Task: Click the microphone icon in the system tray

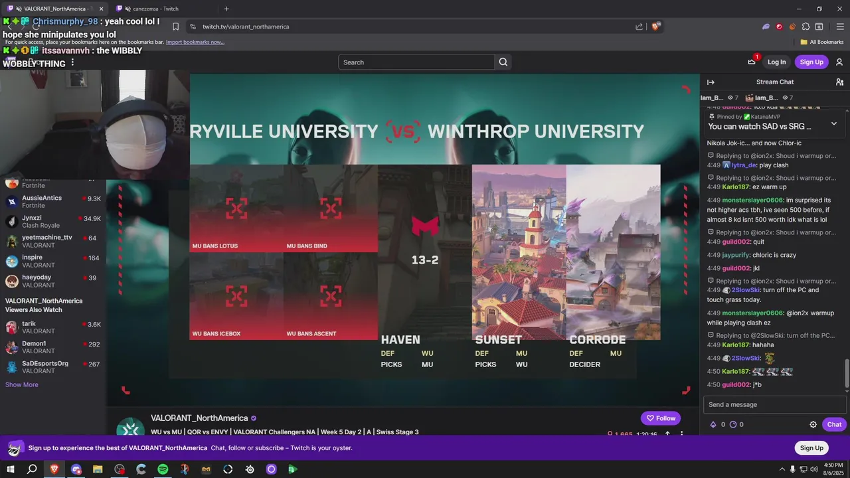Action: pos(792,469)
